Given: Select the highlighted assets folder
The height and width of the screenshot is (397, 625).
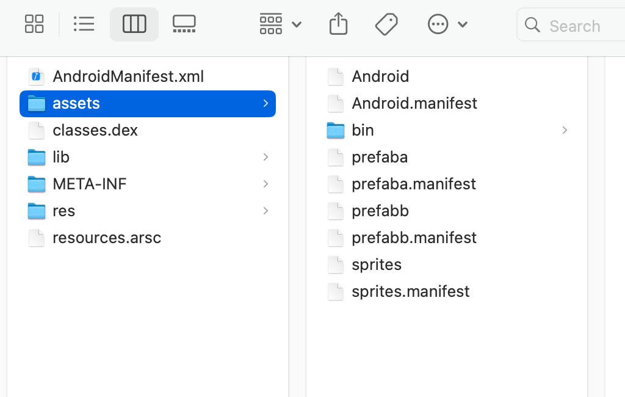Looking at the screenshot, I should 148,104.
